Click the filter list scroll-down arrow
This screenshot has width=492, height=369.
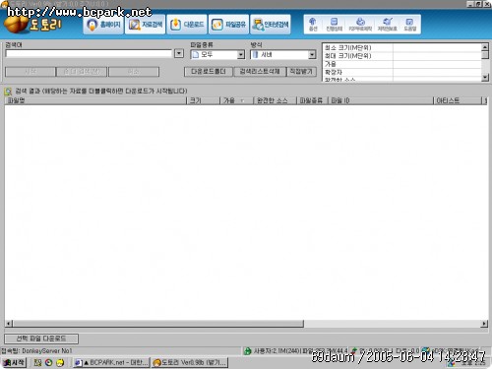[x=485, y=78]
